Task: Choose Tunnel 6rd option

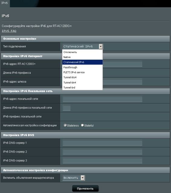Action: (82, 87)
